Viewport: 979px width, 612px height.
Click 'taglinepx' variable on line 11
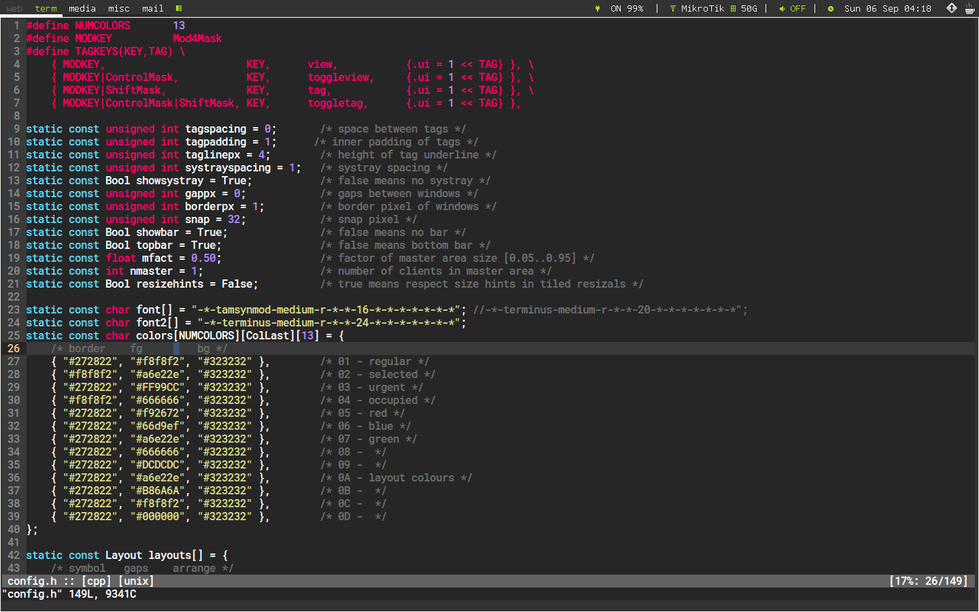(x=213, y=155)
